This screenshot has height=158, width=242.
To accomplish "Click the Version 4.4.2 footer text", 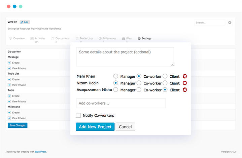I will tap(228, 152).
